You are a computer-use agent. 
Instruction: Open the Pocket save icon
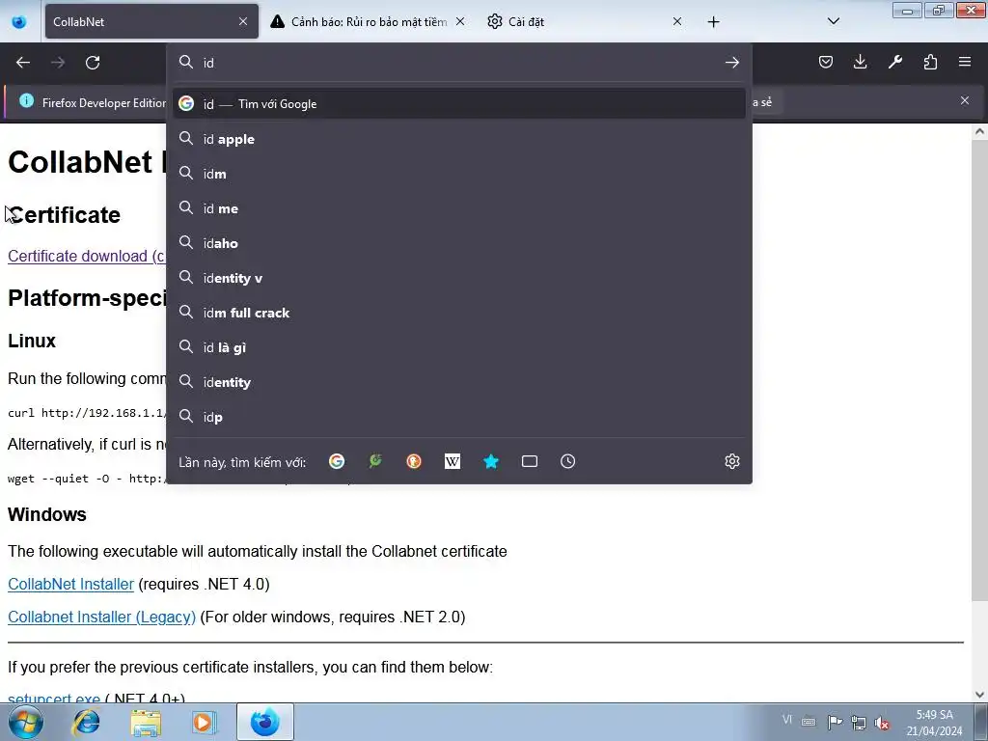[826, 62]
